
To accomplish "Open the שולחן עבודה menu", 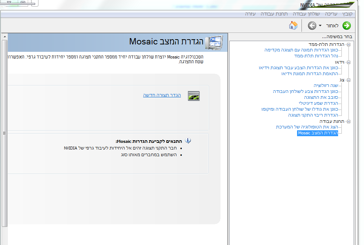I will click(x=306, y=14).
